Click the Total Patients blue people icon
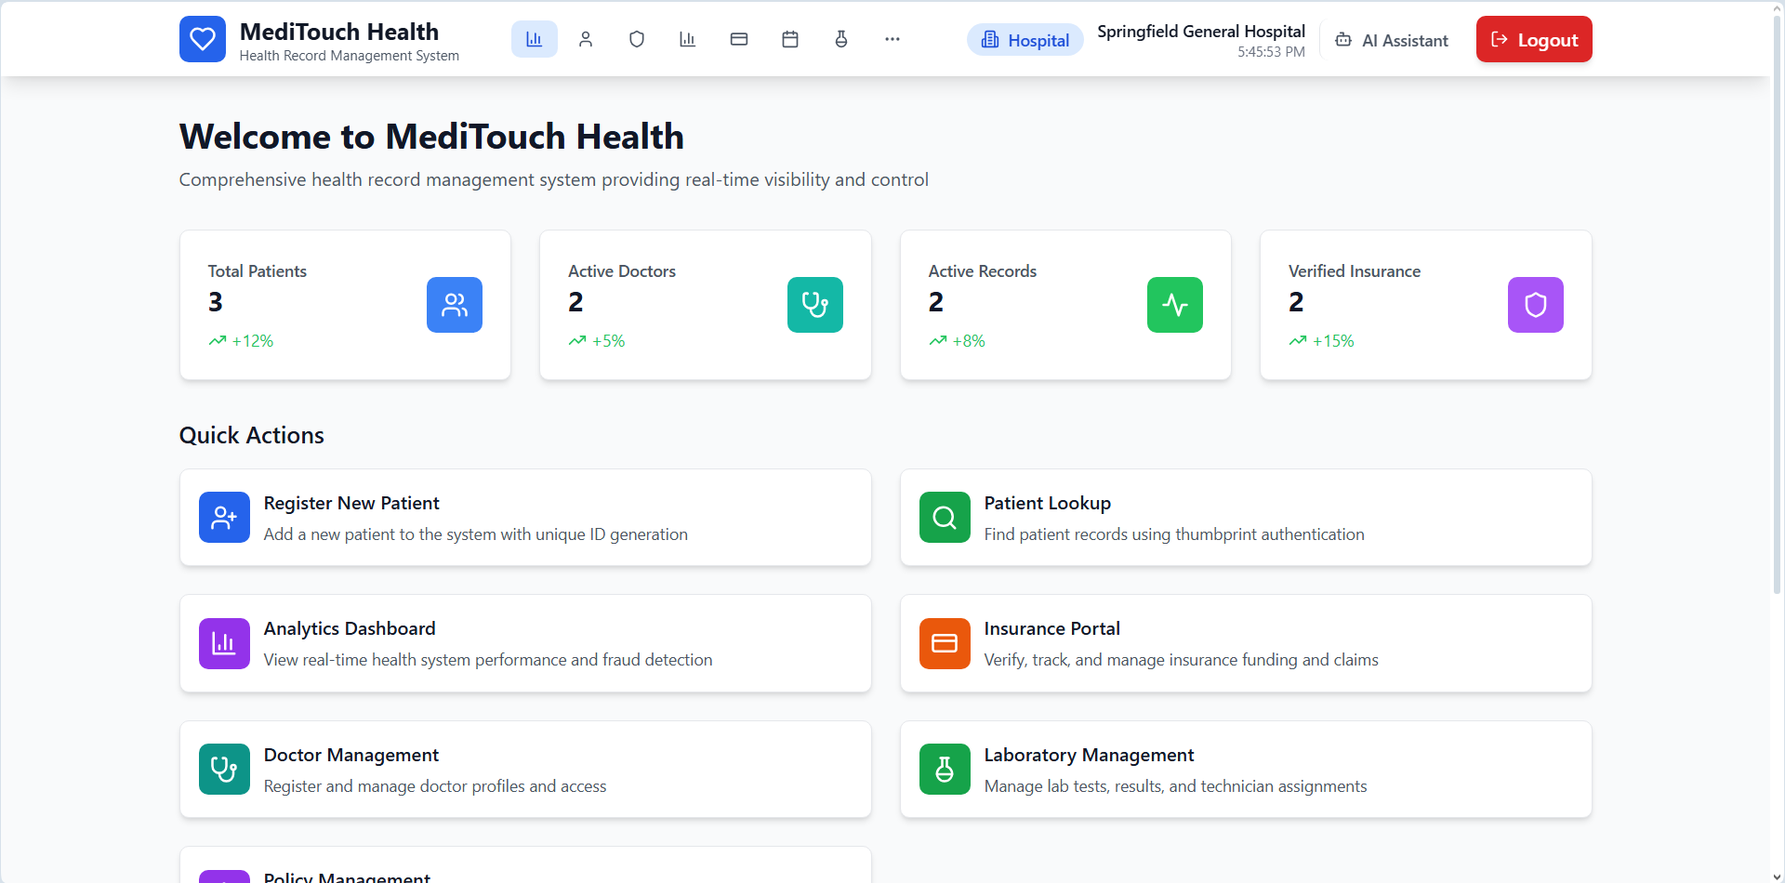Viewport: 1785px width, 883px height. tap(455, 305)
